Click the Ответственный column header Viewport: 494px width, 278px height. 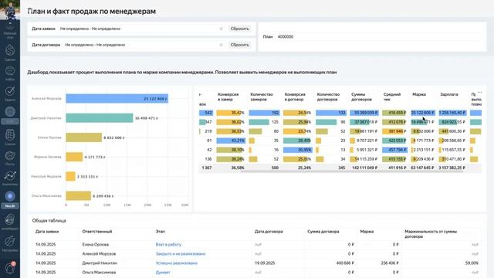click(97, 232)
